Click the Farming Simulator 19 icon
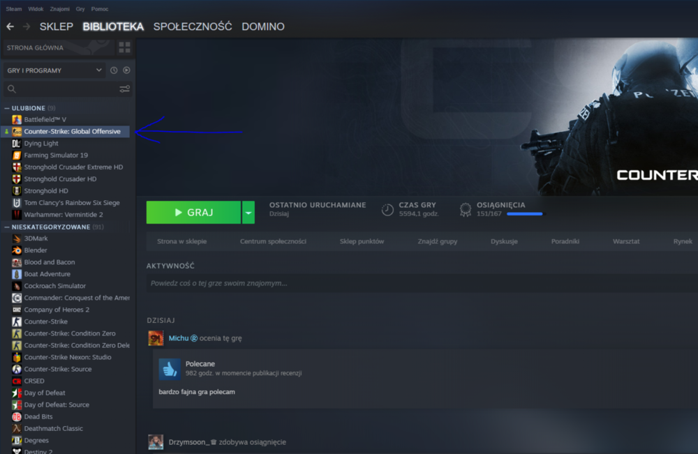Viewport: 698px width, 454px height. pyautogui.click(x=17, y=156)
